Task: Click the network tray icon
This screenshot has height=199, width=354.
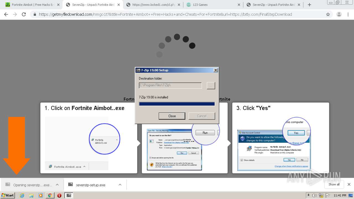Action: [x=321, y=195]
